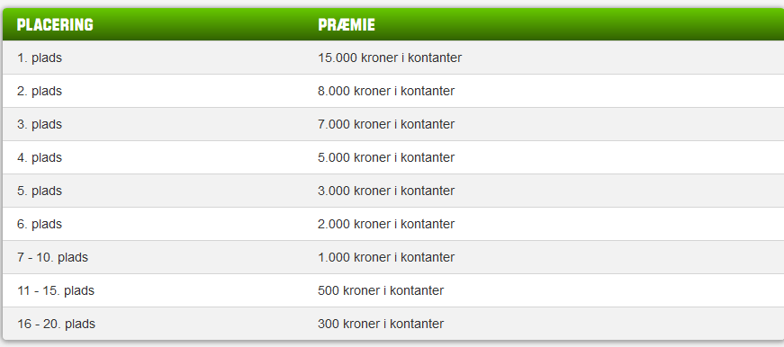
Task: Click the PRÆMIE column header
Action: (x=347, y=24)
